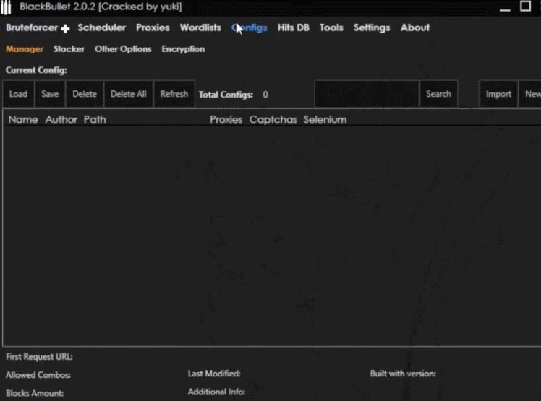Click the Allowed Combos label

click(38, 375)
